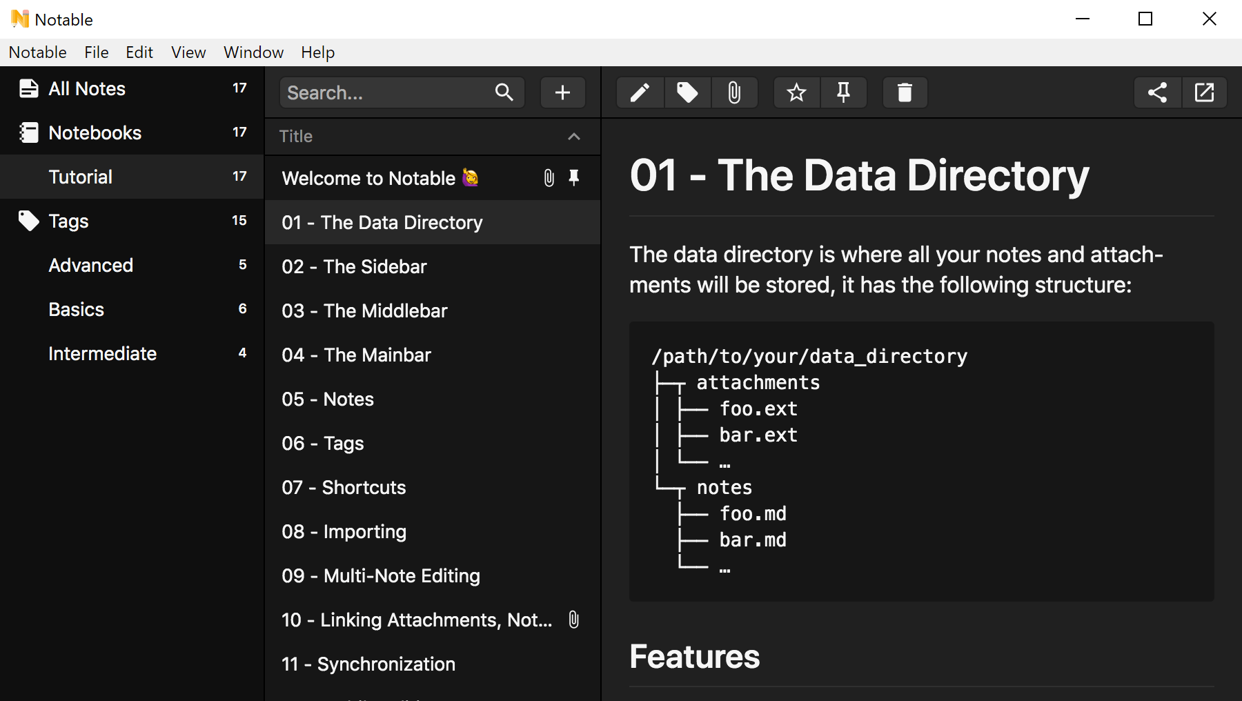Screen dimensions: 1242x701
Task: Click paperclip icon on Welcome to Notable row
Action: (549, 178)
